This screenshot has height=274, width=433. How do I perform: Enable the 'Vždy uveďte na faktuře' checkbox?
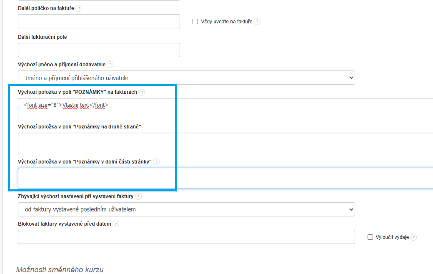click(195, 22)
